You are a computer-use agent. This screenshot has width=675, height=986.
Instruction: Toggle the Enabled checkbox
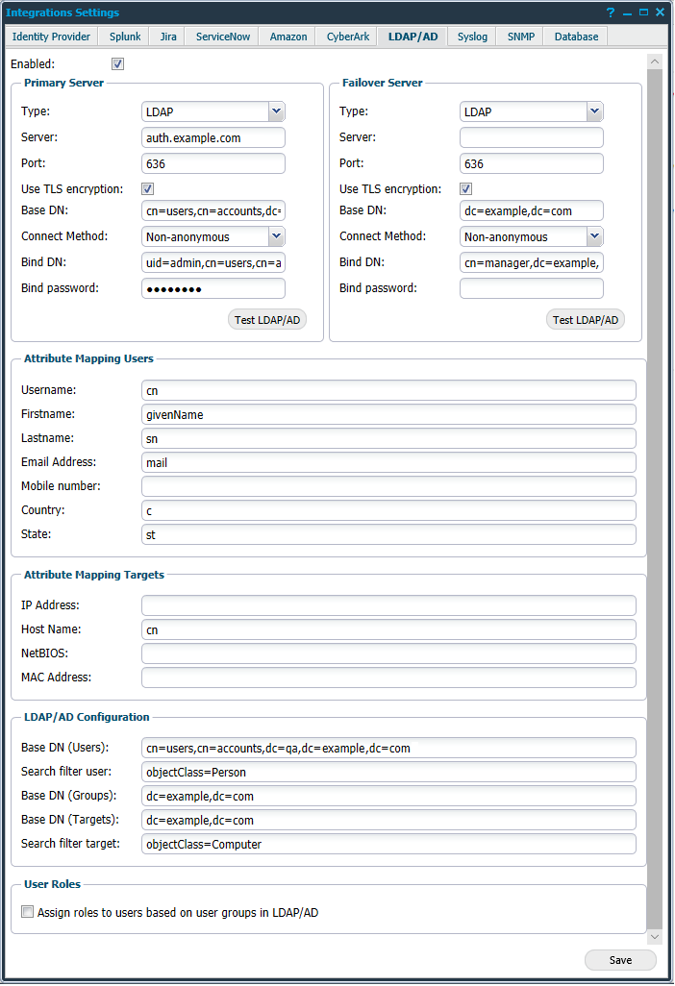(118, 64)
